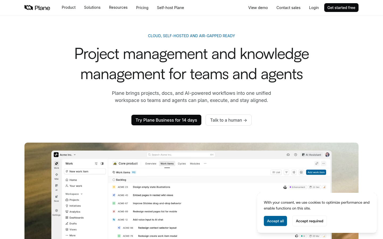Accept all cookies

point(275,221)
